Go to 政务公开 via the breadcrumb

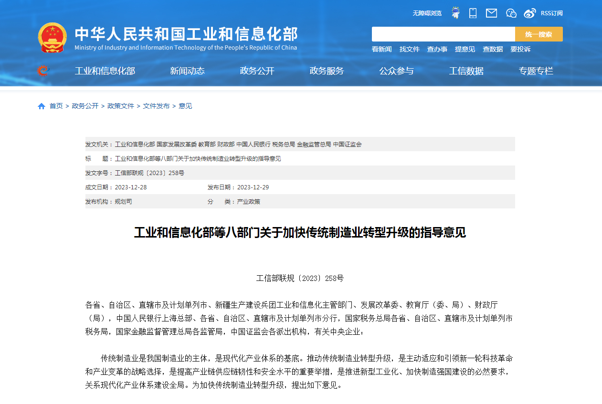(x=85, y=106)
